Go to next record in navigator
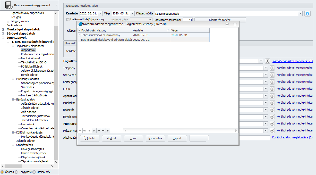The width and height of the screenshot is (316, 175). (94, 131)
